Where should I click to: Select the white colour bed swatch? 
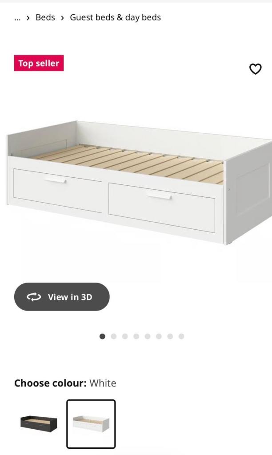[x=91, y=423]
